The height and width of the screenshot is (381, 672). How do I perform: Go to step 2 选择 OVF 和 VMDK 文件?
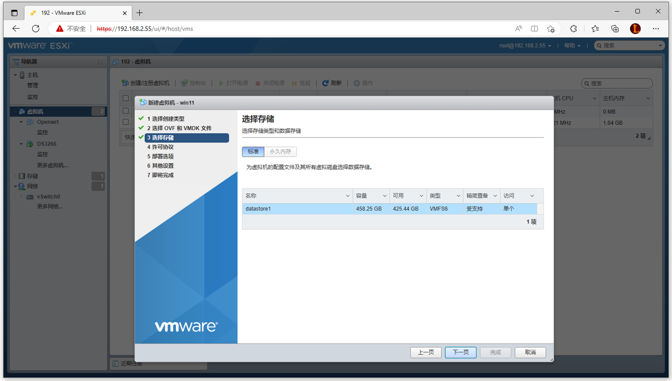pos(179,128)
